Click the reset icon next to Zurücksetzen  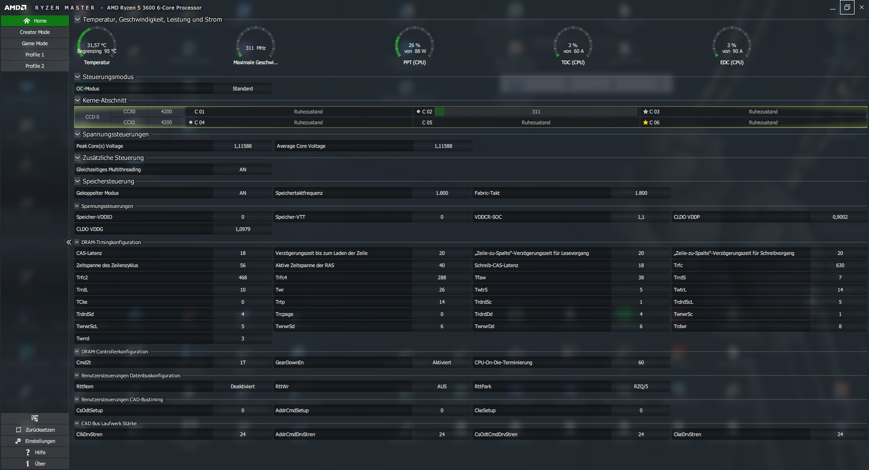tap(19, 430)
